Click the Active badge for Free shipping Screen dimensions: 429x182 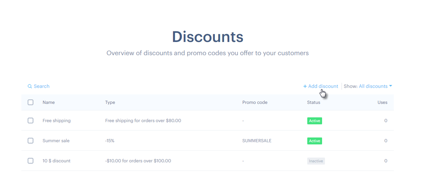pos(314,120)
